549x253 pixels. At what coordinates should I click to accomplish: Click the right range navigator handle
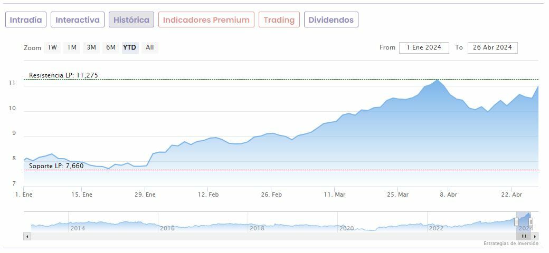(x=531, y=222)
